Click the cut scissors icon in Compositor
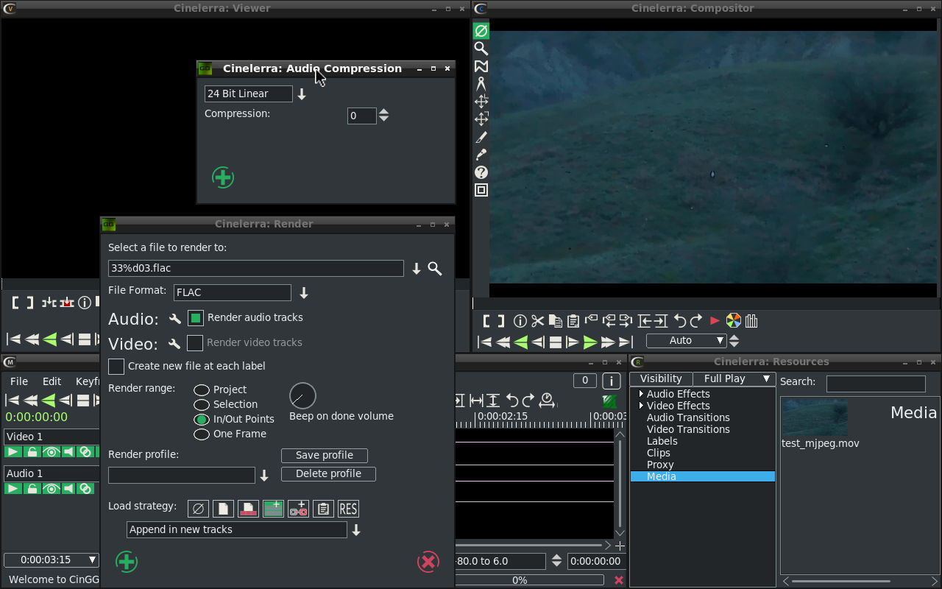The image size is (942, 589). 537,321
